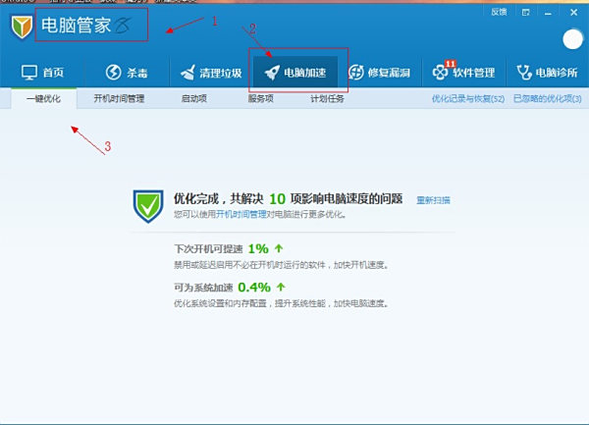
Task: Click the 11 badge on 软件管理
Action: tap(450, 64)
